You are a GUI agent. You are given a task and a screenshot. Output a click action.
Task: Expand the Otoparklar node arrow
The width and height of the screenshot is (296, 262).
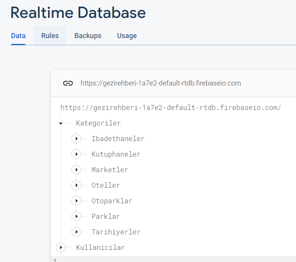76,201
